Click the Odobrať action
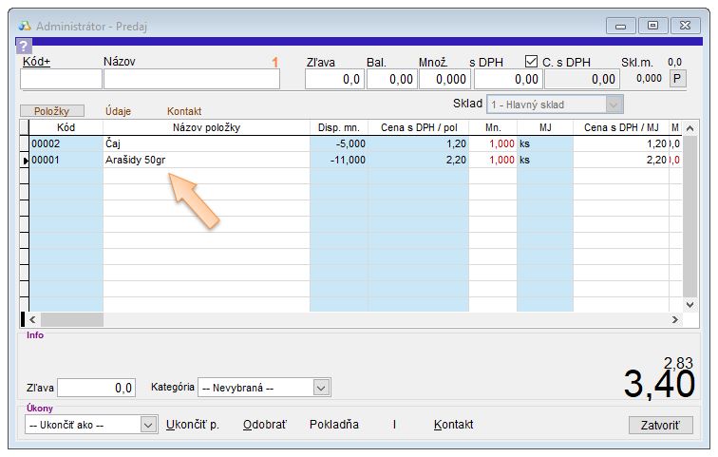The width and height of the screenshot is (718, 457). coord(264,425)
